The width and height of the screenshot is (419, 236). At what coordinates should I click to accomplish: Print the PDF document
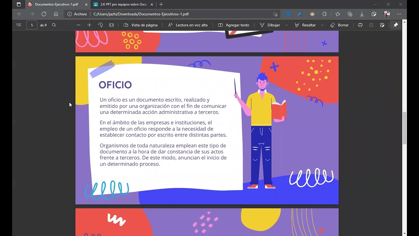[360, 25]
